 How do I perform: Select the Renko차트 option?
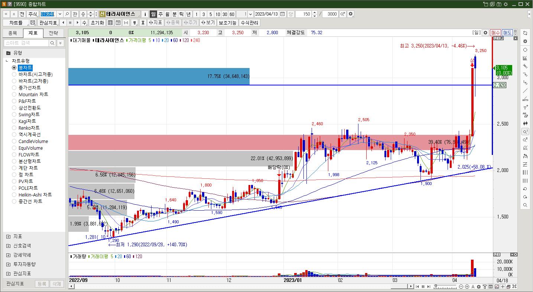[x=26, y=128]
